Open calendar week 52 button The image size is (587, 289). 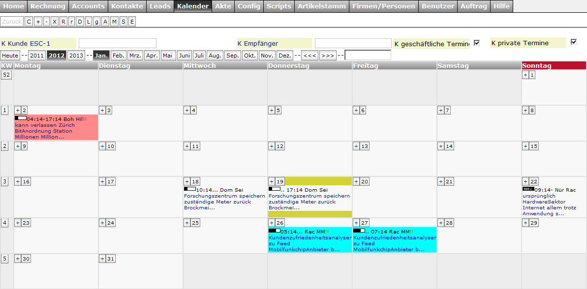[x=6, y=75]
